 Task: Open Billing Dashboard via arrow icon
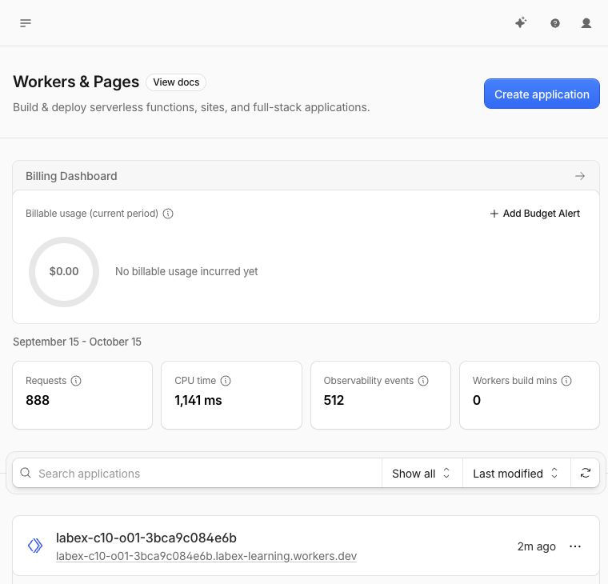click(x=580, y=176)
